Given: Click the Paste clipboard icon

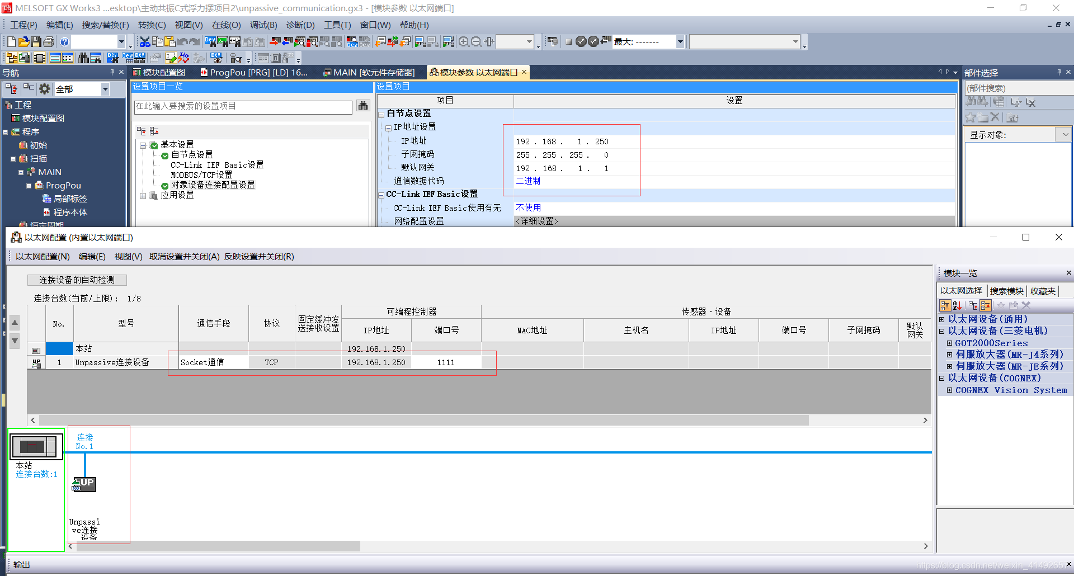Looking at the screenshot, I should [x=169, y=42].
